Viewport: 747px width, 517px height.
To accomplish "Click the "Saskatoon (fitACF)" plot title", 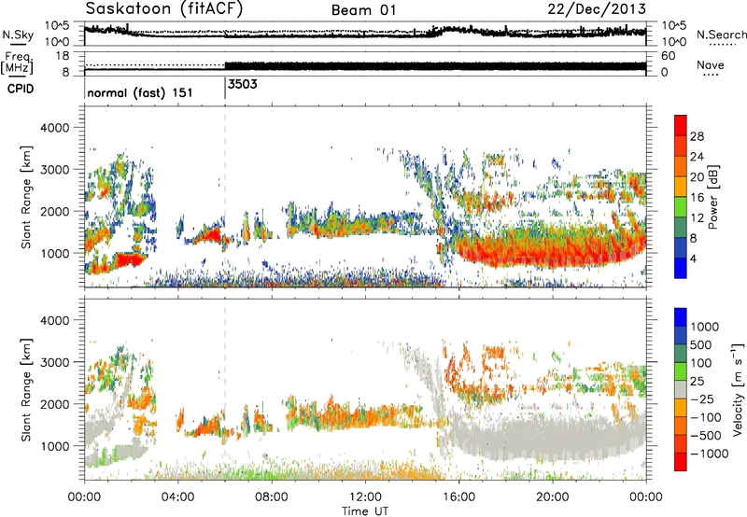I will pyautogui.click(x=164, y=8).
